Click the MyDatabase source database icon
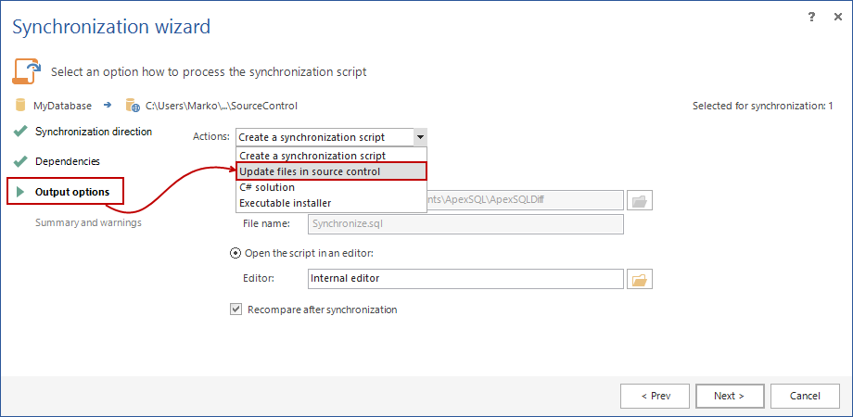The height and width of the screenshot is (417, 853). pos(20,106)
